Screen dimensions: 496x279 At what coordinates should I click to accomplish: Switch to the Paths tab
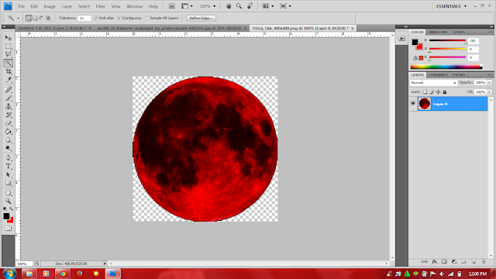click(x=459, y=75)
